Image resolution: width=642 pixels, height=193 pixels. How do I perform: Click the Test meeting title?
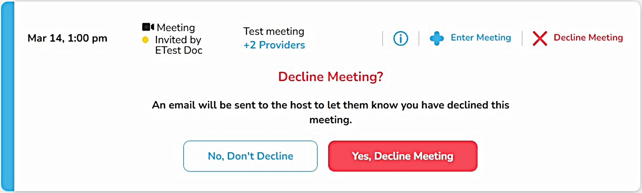(274, 31)
